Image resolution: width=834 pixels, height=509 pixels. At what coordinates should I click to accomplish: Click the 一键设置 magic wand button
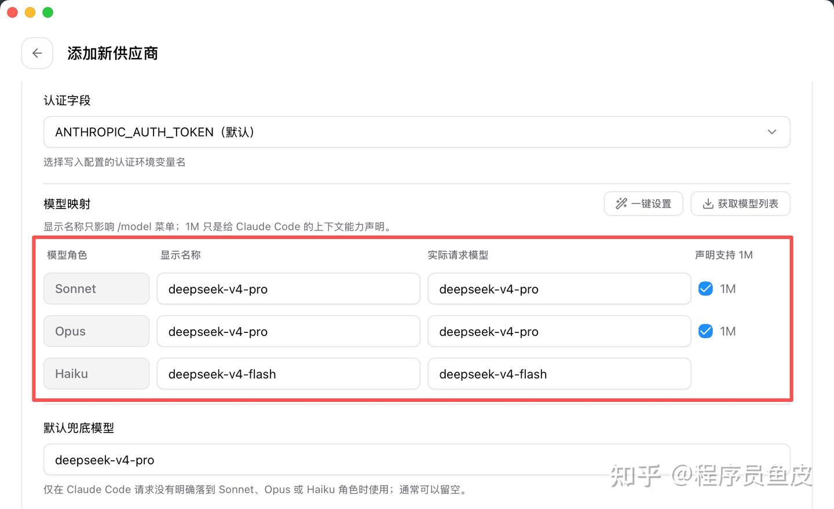pyautogui.click(x=643, y=204)
